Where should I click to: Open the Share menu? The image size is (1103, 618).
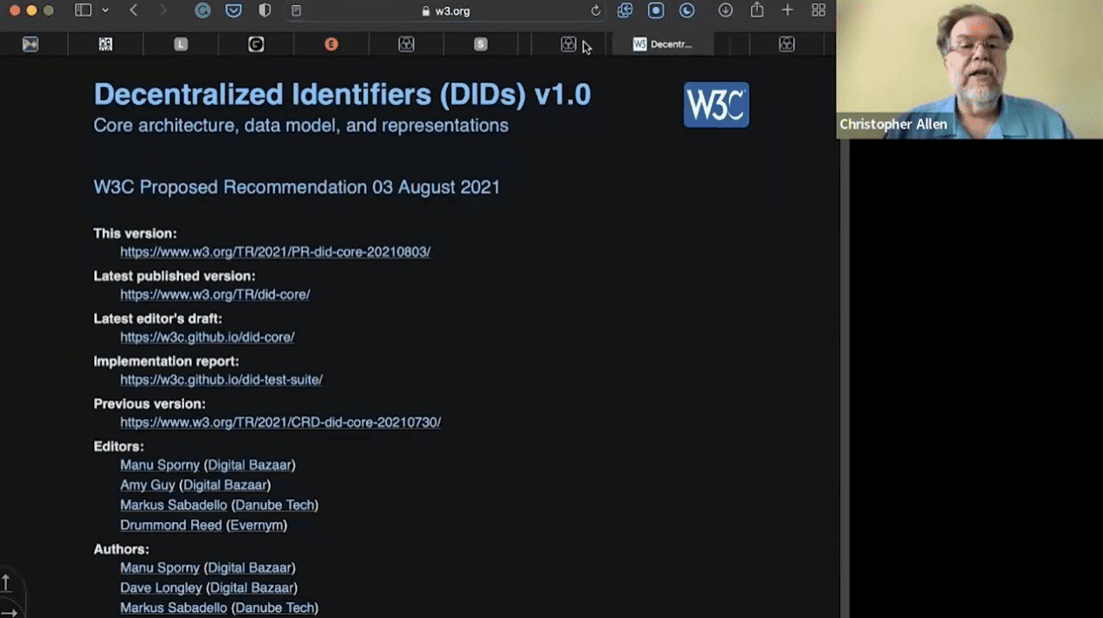[x=756, y=10]
